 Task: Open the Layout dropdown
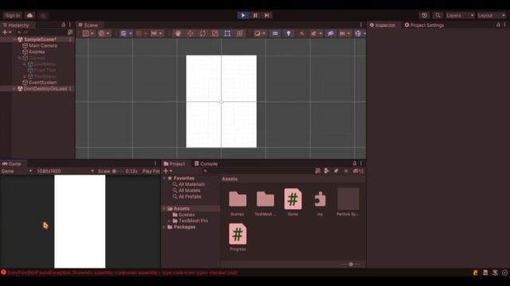(x=492, y=15)
